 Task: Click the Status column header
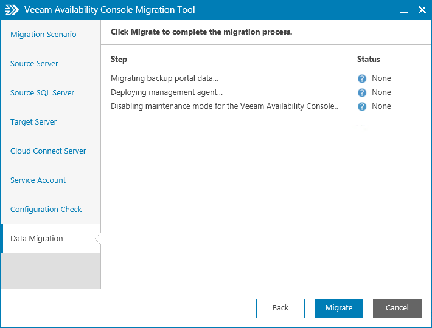(x=368, y=60)
